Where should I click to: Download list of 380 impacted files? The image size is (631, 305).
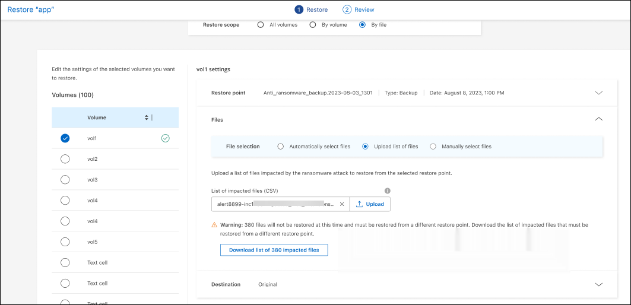(274, 250)
